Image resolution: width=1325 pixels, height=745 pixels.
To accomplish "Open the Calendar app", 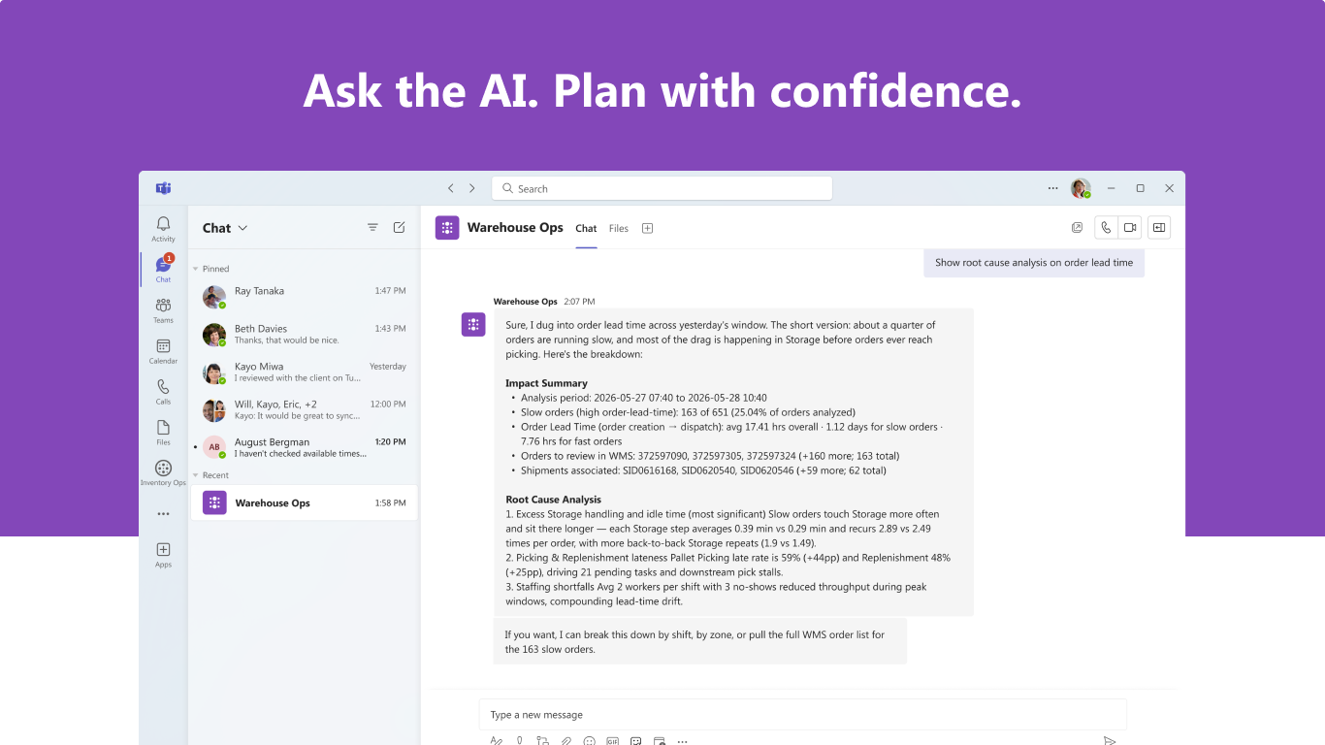I will click(x=163, y=351).
